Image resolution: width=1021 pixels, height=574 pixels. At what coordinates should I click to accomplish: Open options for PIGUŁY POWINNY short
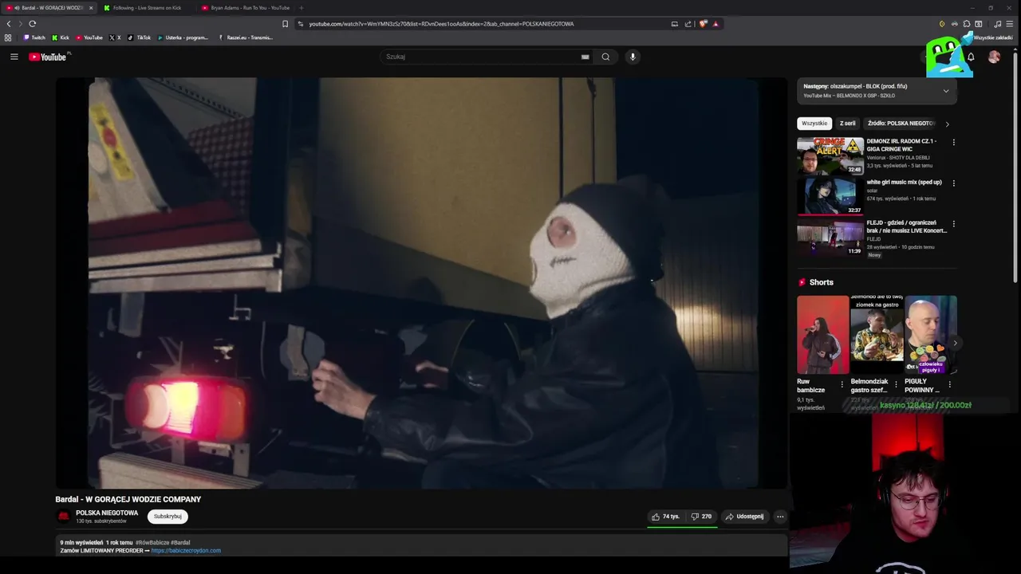pos(949,384)
